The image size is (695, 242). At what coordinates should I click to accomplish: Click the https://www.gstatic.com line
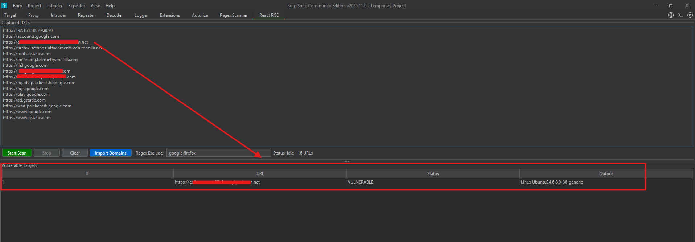point(27,118)
